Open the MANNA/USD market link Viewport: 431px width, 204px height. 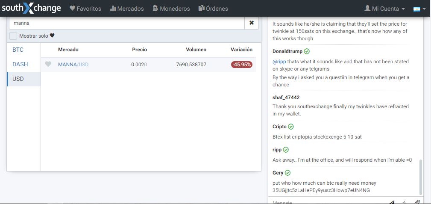[x=73, y=65]
